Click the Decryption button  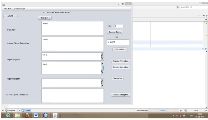[x=117, y=78]
